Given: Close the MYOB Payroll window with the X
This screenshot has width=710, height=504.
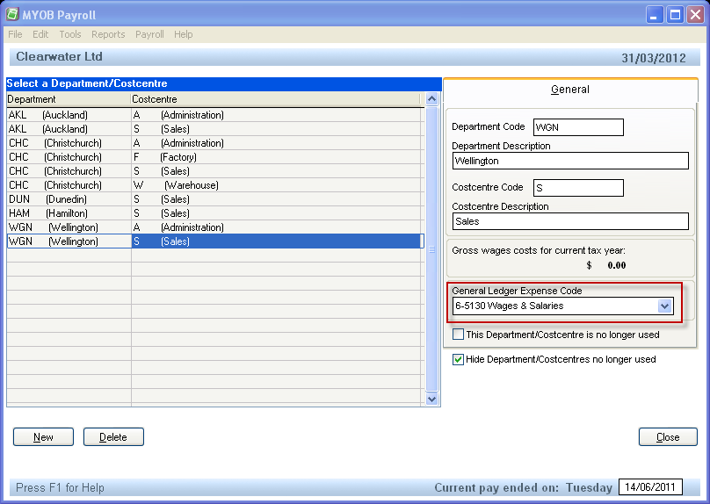Looking at the screenshot, I should (x=695, y=15).
